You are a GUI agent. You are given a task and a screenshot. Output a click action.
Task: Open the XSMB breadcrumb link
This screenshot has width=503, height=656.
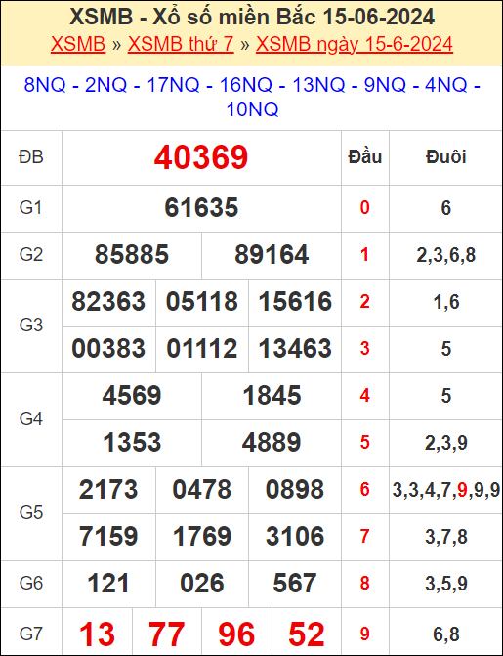(x=78, y=44)
